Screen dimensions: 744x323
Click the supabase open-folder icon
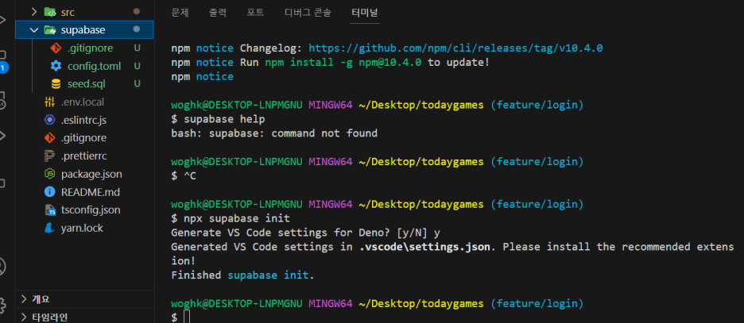(x=50, y=30)
